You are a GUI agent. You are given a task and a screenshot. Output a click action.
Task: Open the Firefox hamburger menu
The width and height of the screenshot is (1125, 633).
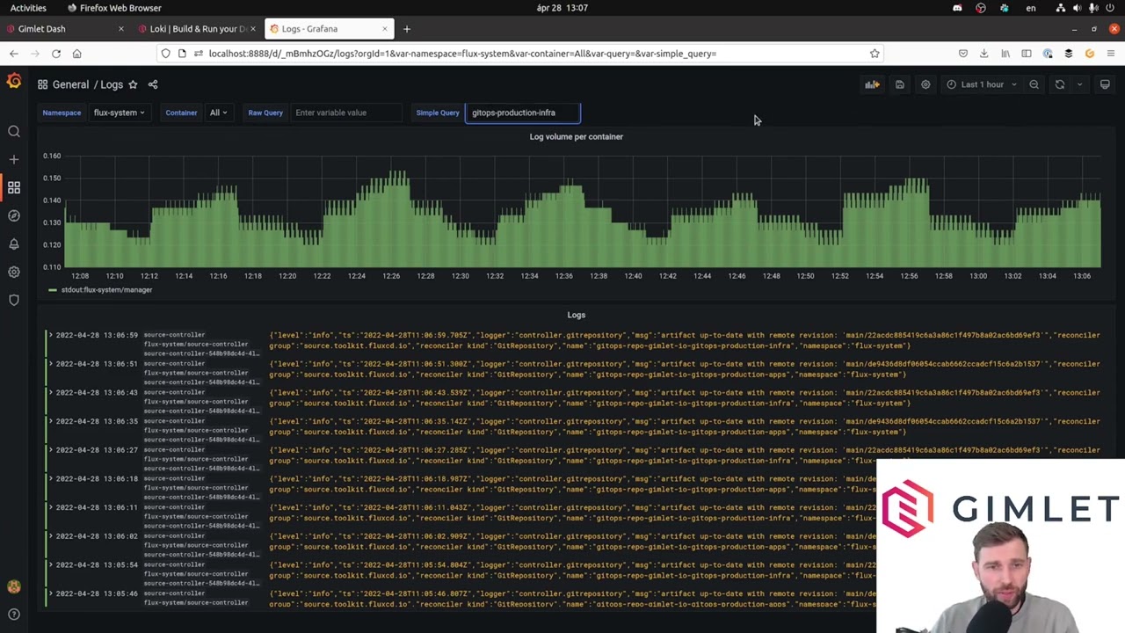point(1111,54)
